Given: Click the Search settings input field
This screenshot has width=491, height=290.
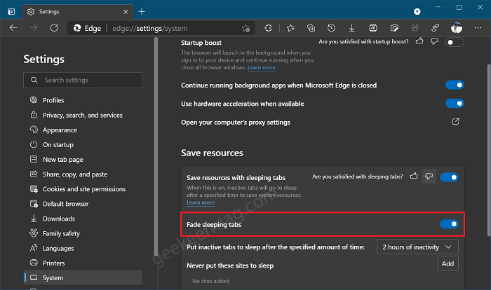Looking at the screenshot, I should (x=83, y=81).
